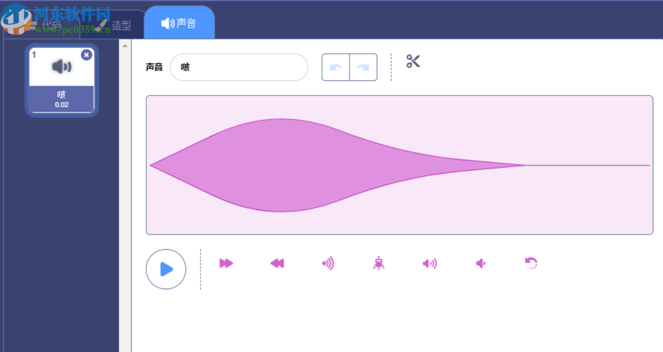
Task: Undo the last sound edit
Action: pyautogui.click(x=335, y=67)
